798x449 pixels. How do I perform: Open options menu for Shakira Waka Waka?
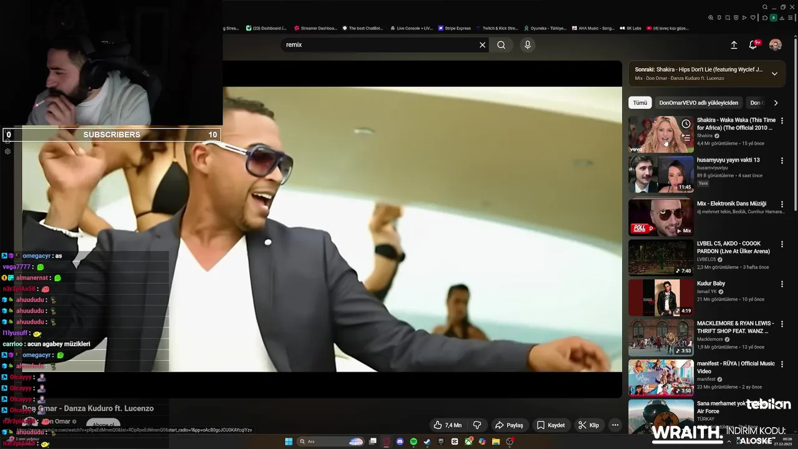click(782, 120)
